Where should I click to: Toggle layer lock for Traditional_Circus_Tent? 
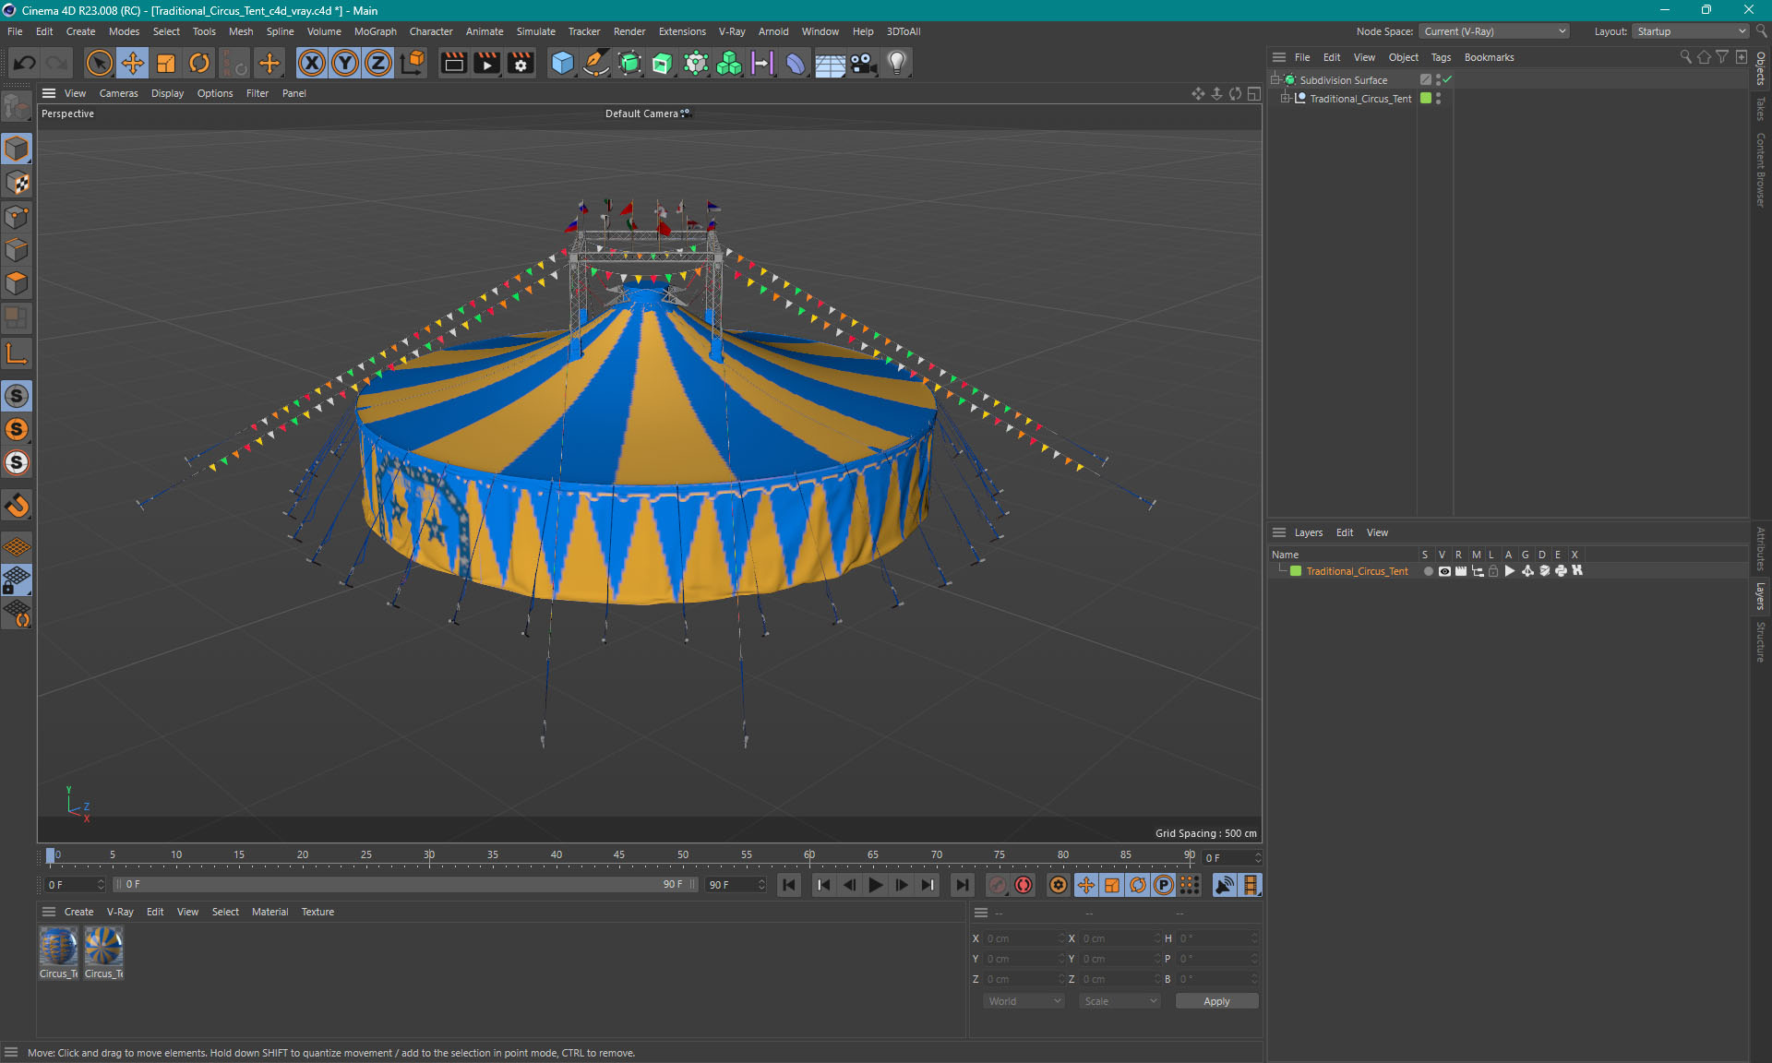[x=1493, y=571]
